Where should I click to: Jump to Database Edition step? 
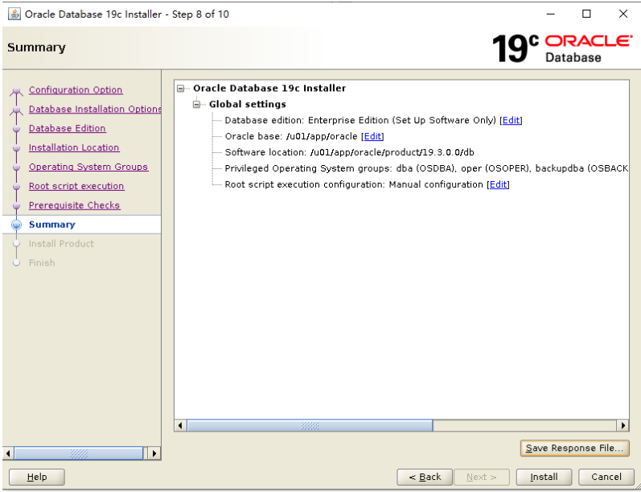tap(67, 128)
